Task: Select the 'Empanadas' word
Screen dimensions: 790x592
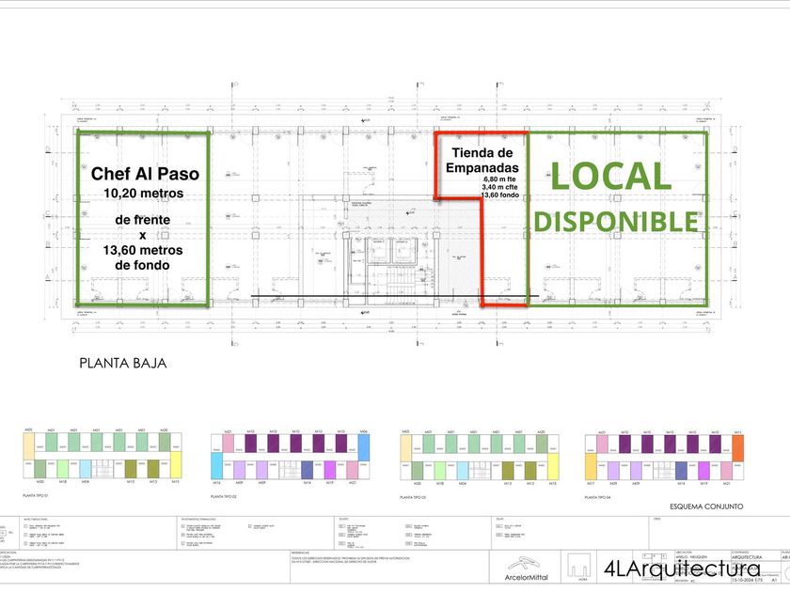Action: pos(482,167)
